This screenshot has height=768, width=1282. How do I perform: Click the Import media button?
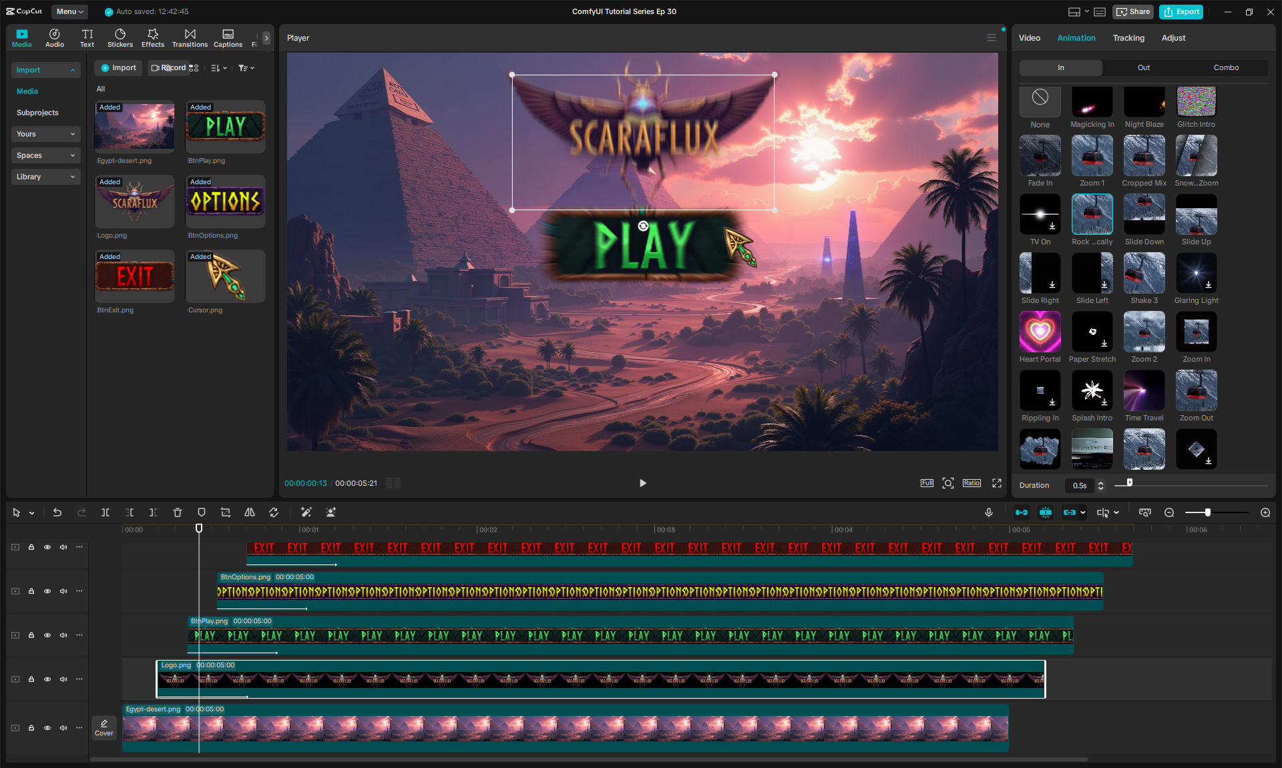pyautogui.click(x=118, y=68)
